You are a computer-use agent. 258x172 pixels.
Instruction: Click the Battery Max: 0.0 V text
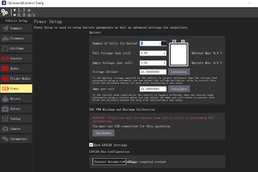click(207, 53)
